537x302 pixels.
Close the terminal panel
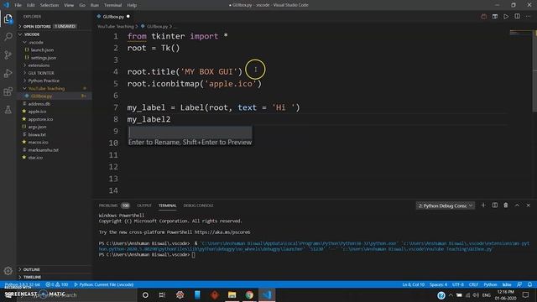[x=528, y=206]
